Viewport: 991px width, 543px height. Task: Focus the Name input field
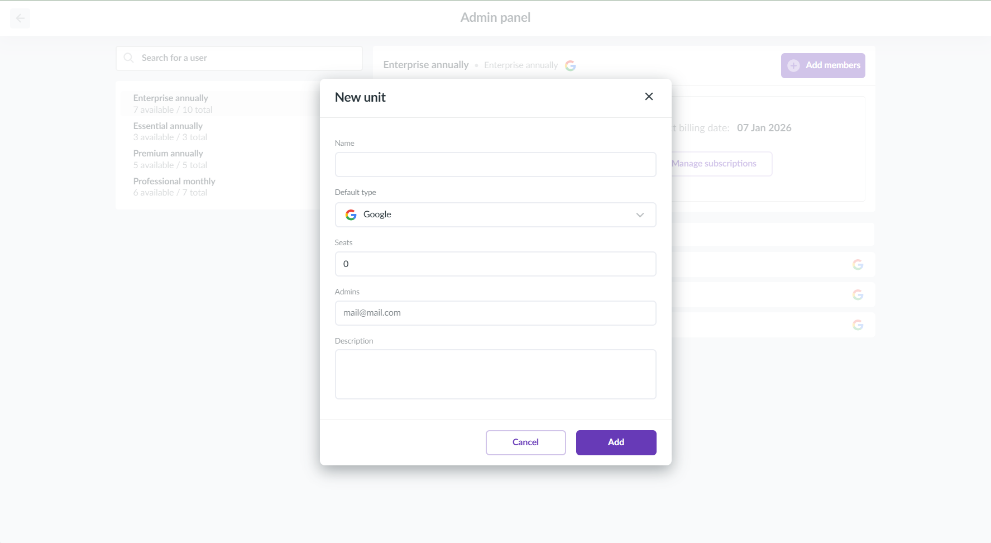click(x=495, y=165)
